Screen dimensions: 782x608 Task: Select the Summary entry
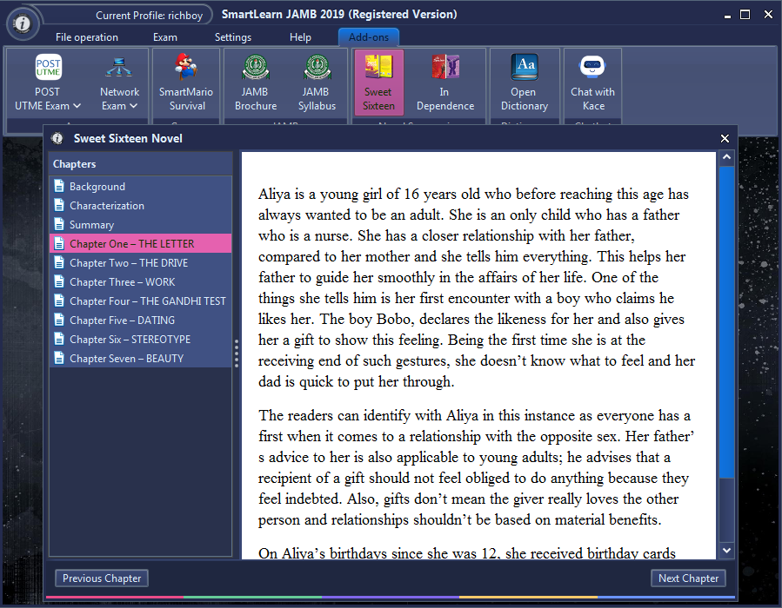pos(141,224)
